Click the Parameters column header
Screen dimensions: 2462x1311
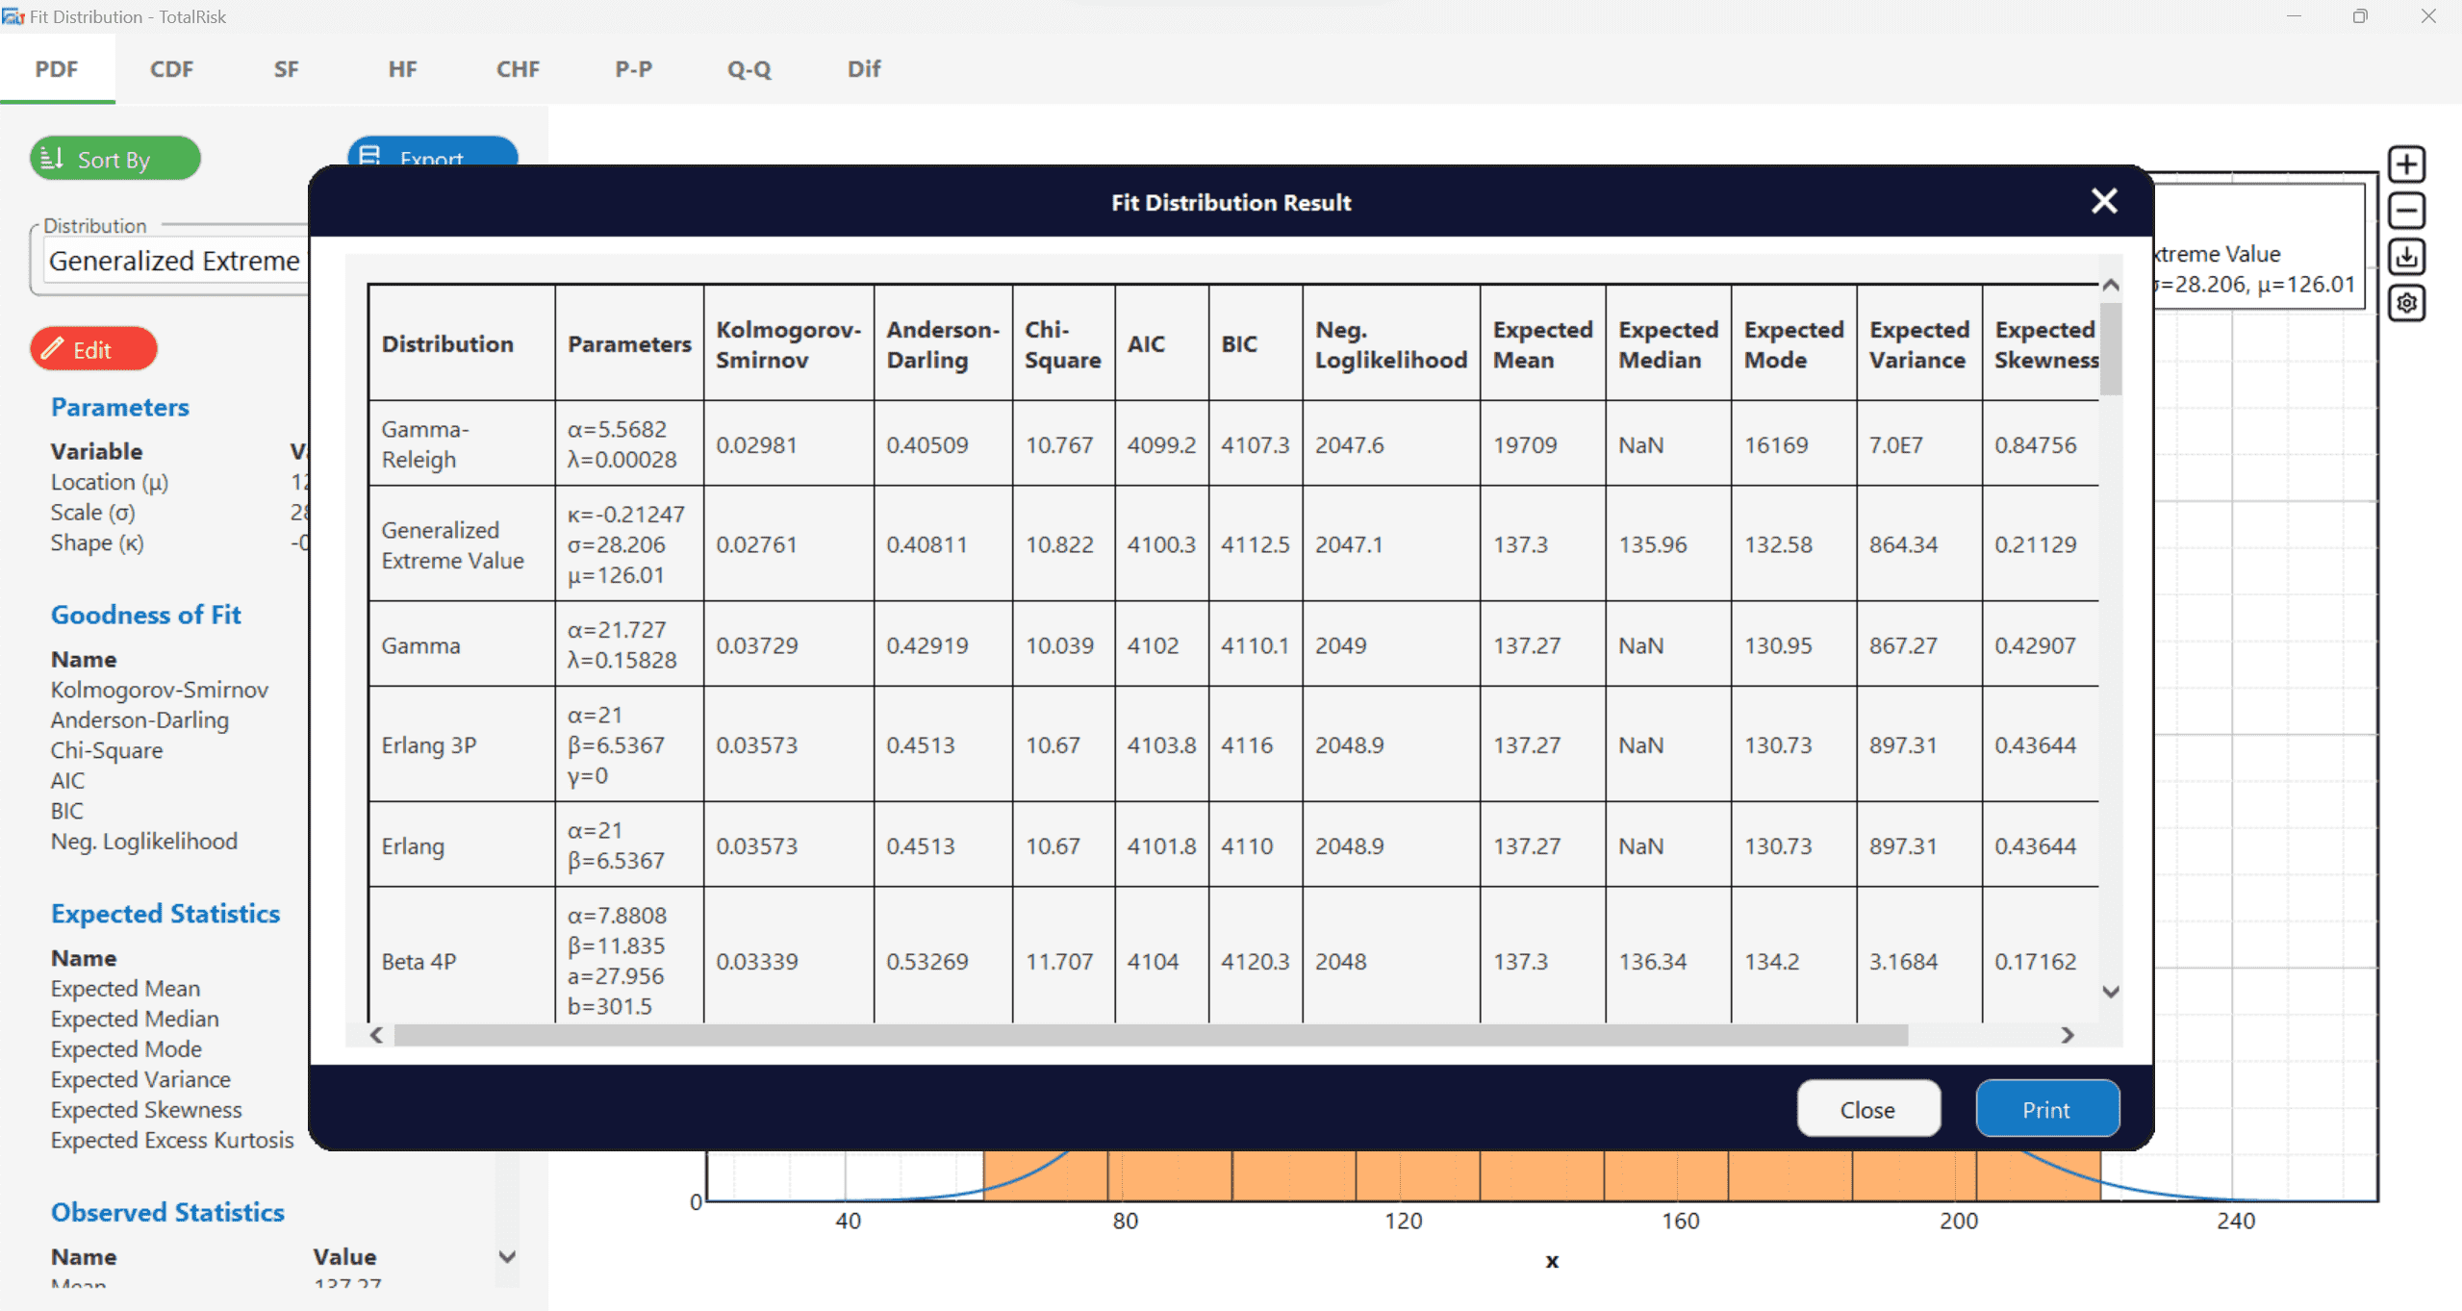(629, 343)
